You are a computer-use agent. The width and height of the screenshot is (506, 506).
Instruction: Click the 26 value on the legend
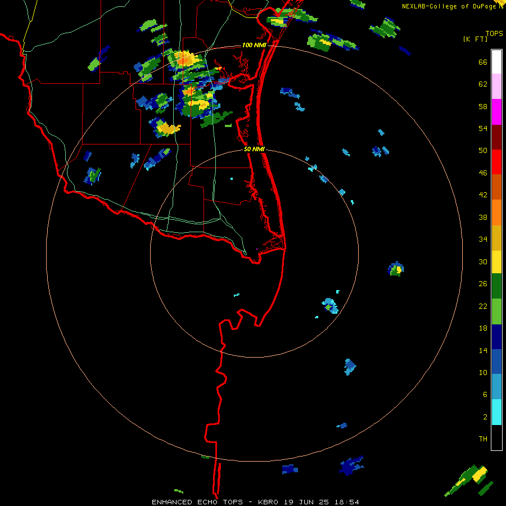pyautogui.click(x=483, y=284)
